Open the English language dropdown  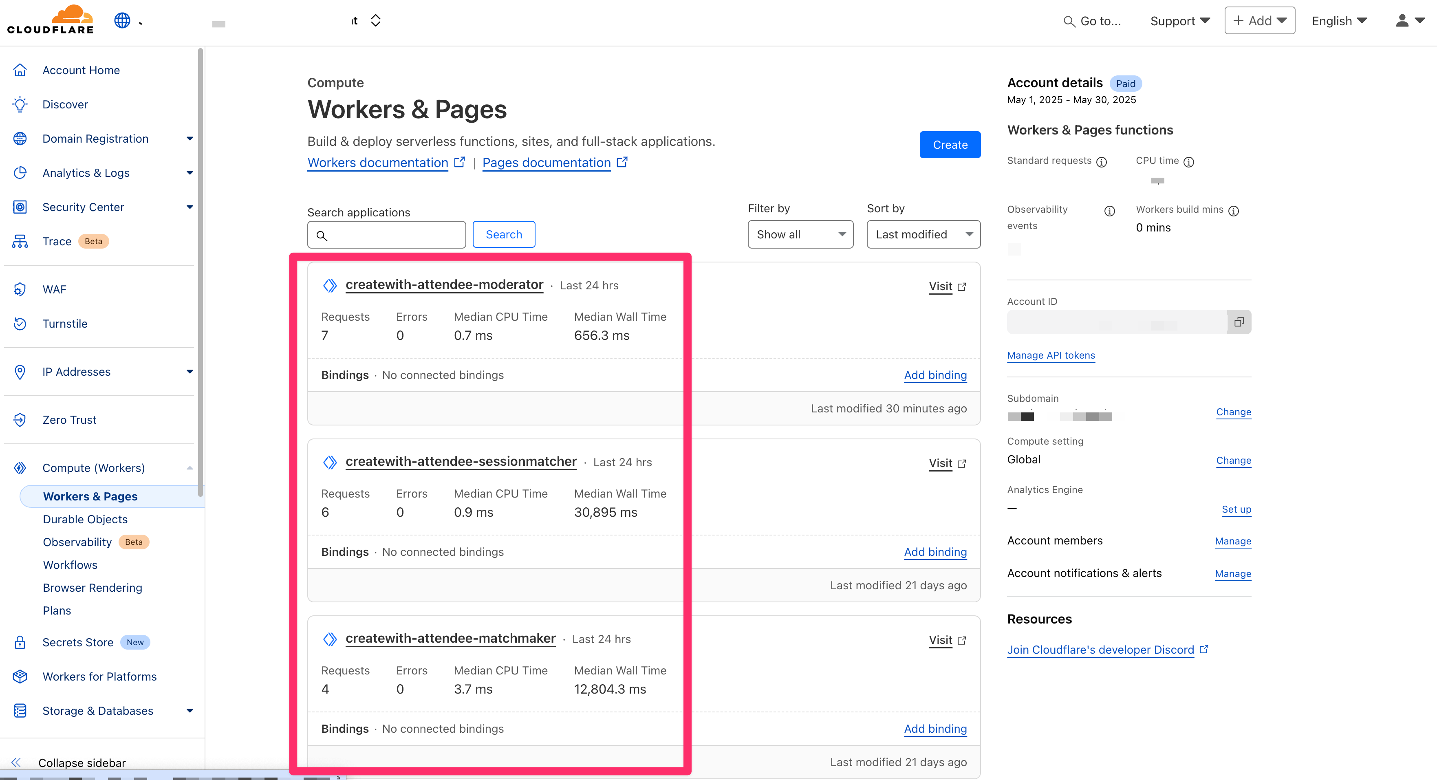(x=1339, y=21)
